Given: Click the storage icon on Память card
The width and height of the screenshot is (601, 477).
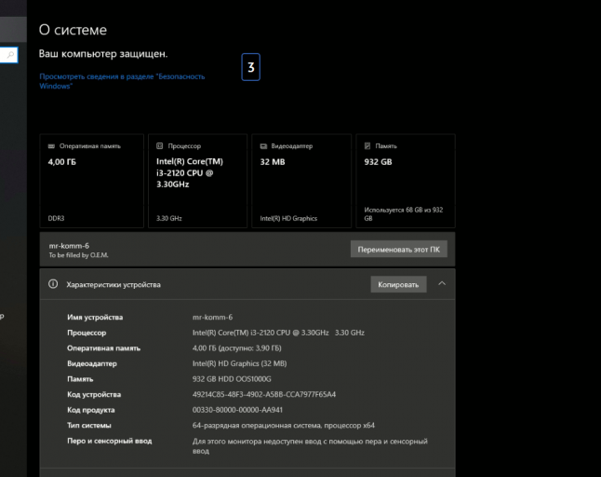Looking at the screenshot, I should coord(367,146).
